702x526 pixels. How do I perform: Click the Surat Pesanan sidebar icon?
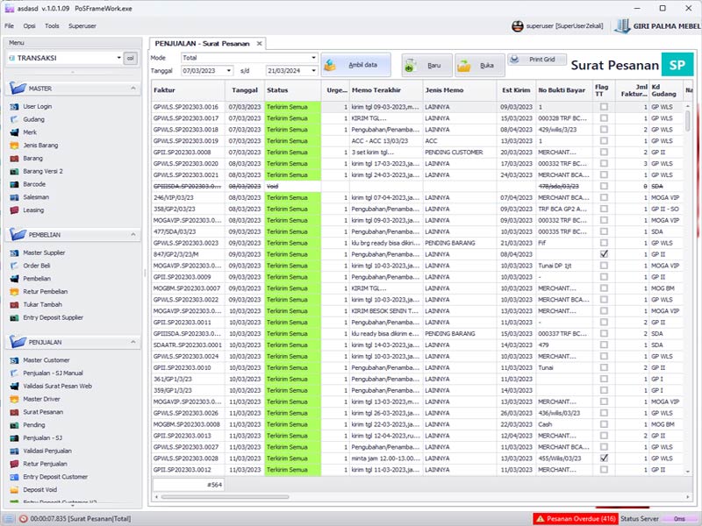[15, 411]
